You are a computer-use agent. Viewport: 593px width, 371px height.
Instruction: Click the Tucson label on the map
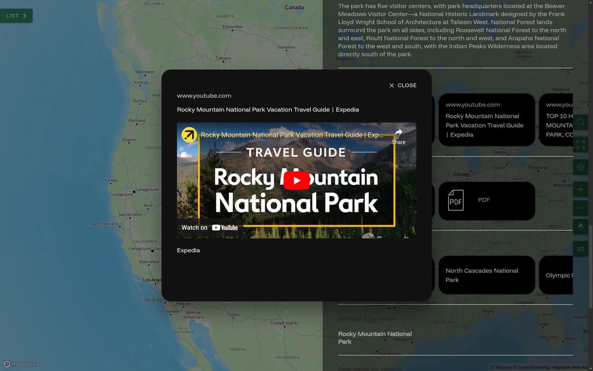pos(233,315)
